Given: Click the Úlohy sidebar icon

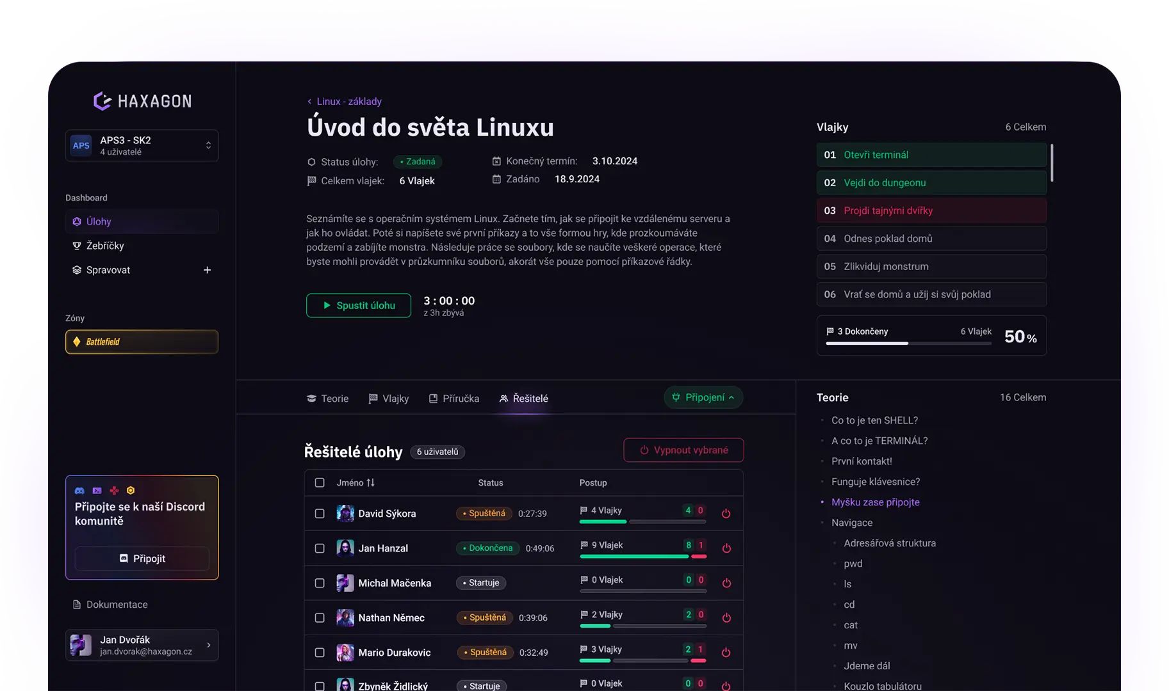Looking at the screenshot, I should (77, 221).
